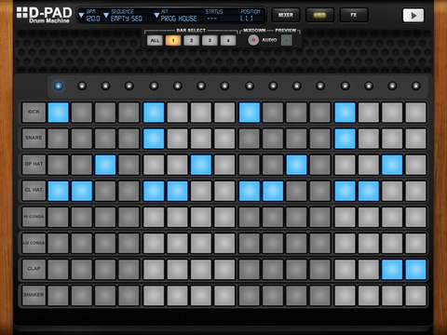Image resolution: width=447 pixels, height=335 pixels.
Task: Select bar 1
Action: (173, 40)
